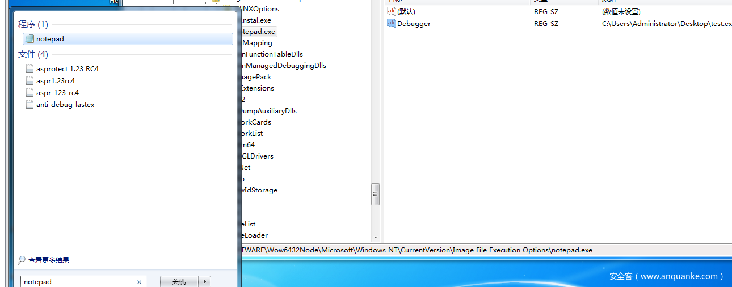Click the Debugger data path test.ex
This screenshot has width=732, height=287.
[x=667, y=24]
